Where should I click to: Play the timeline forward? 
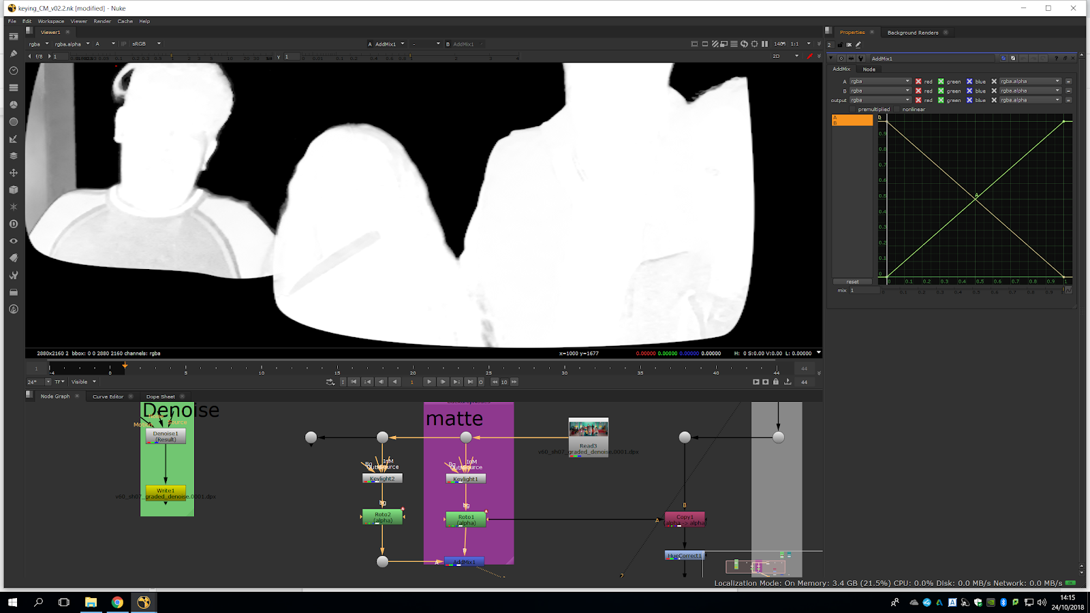click(429, 382)
